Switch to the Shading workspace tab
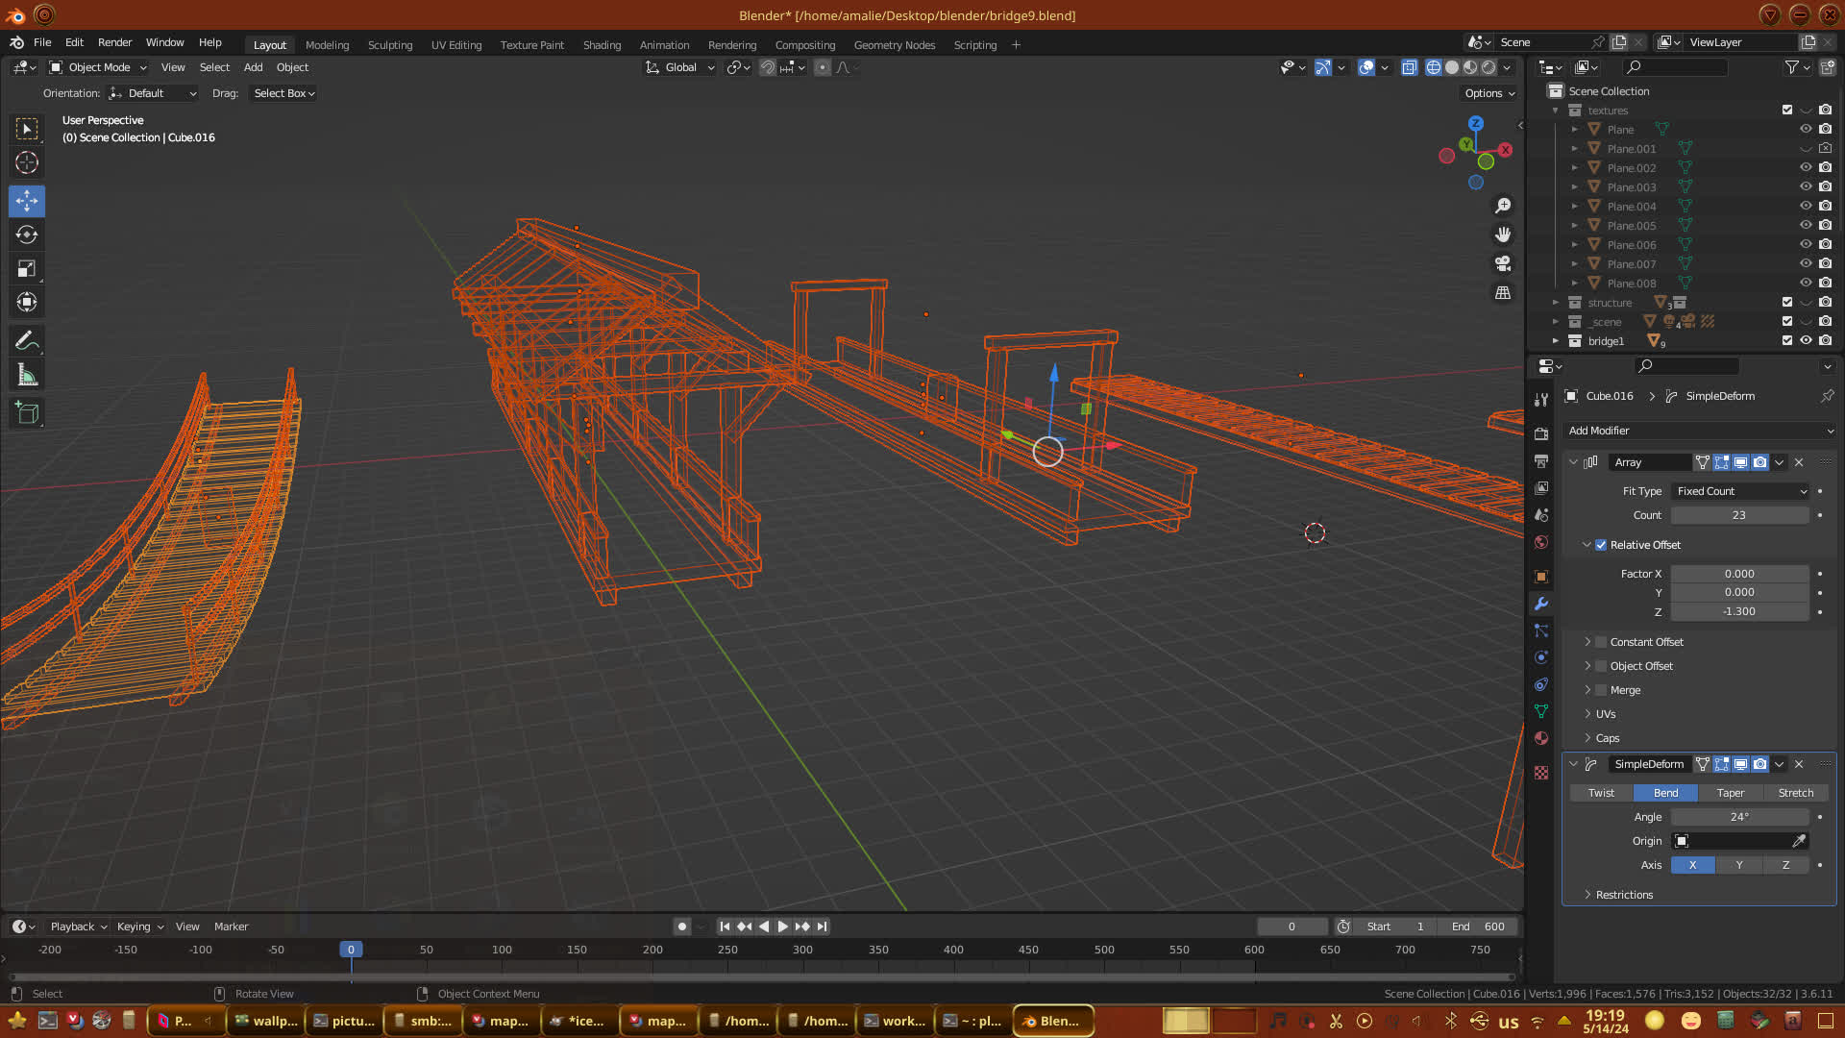The width and height of the screenshot is (1845, 1038). pos(602,45)
